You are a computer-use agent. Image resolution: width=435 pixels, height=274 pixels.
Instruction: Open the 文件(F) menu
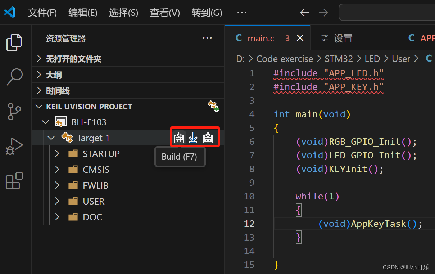point(42,13)
